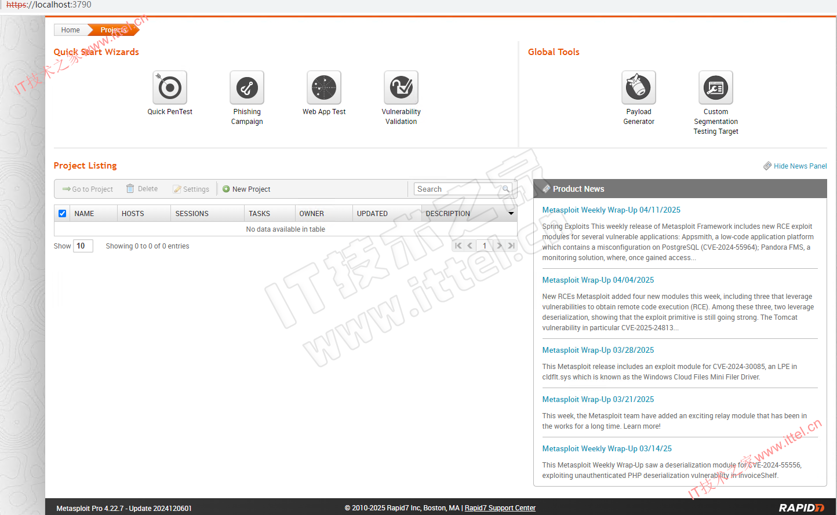Click the Settings pencil icon
This screenshot has width=837, height=515.
coord(177,189)
